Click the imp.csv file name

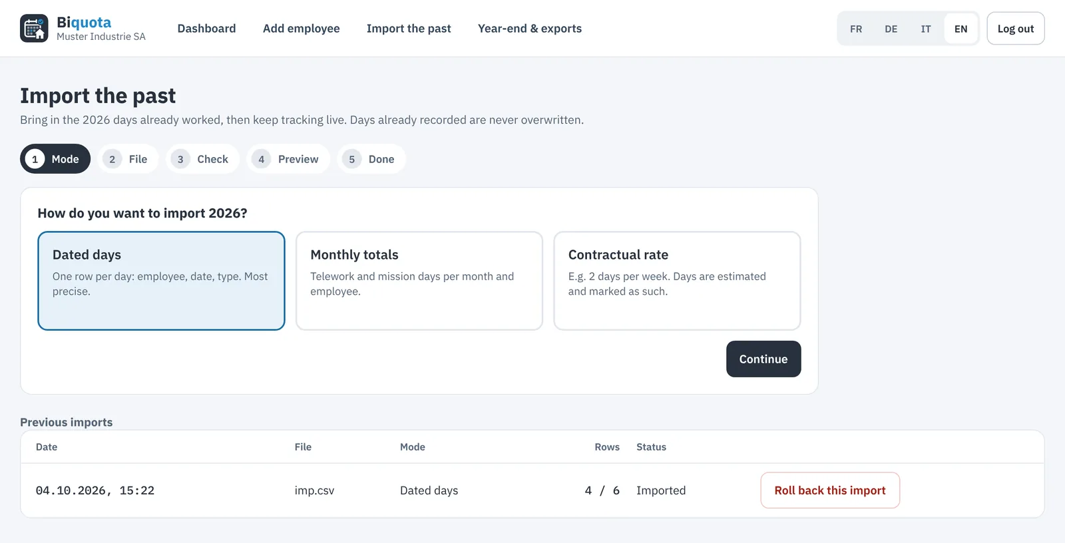[314, 490]
